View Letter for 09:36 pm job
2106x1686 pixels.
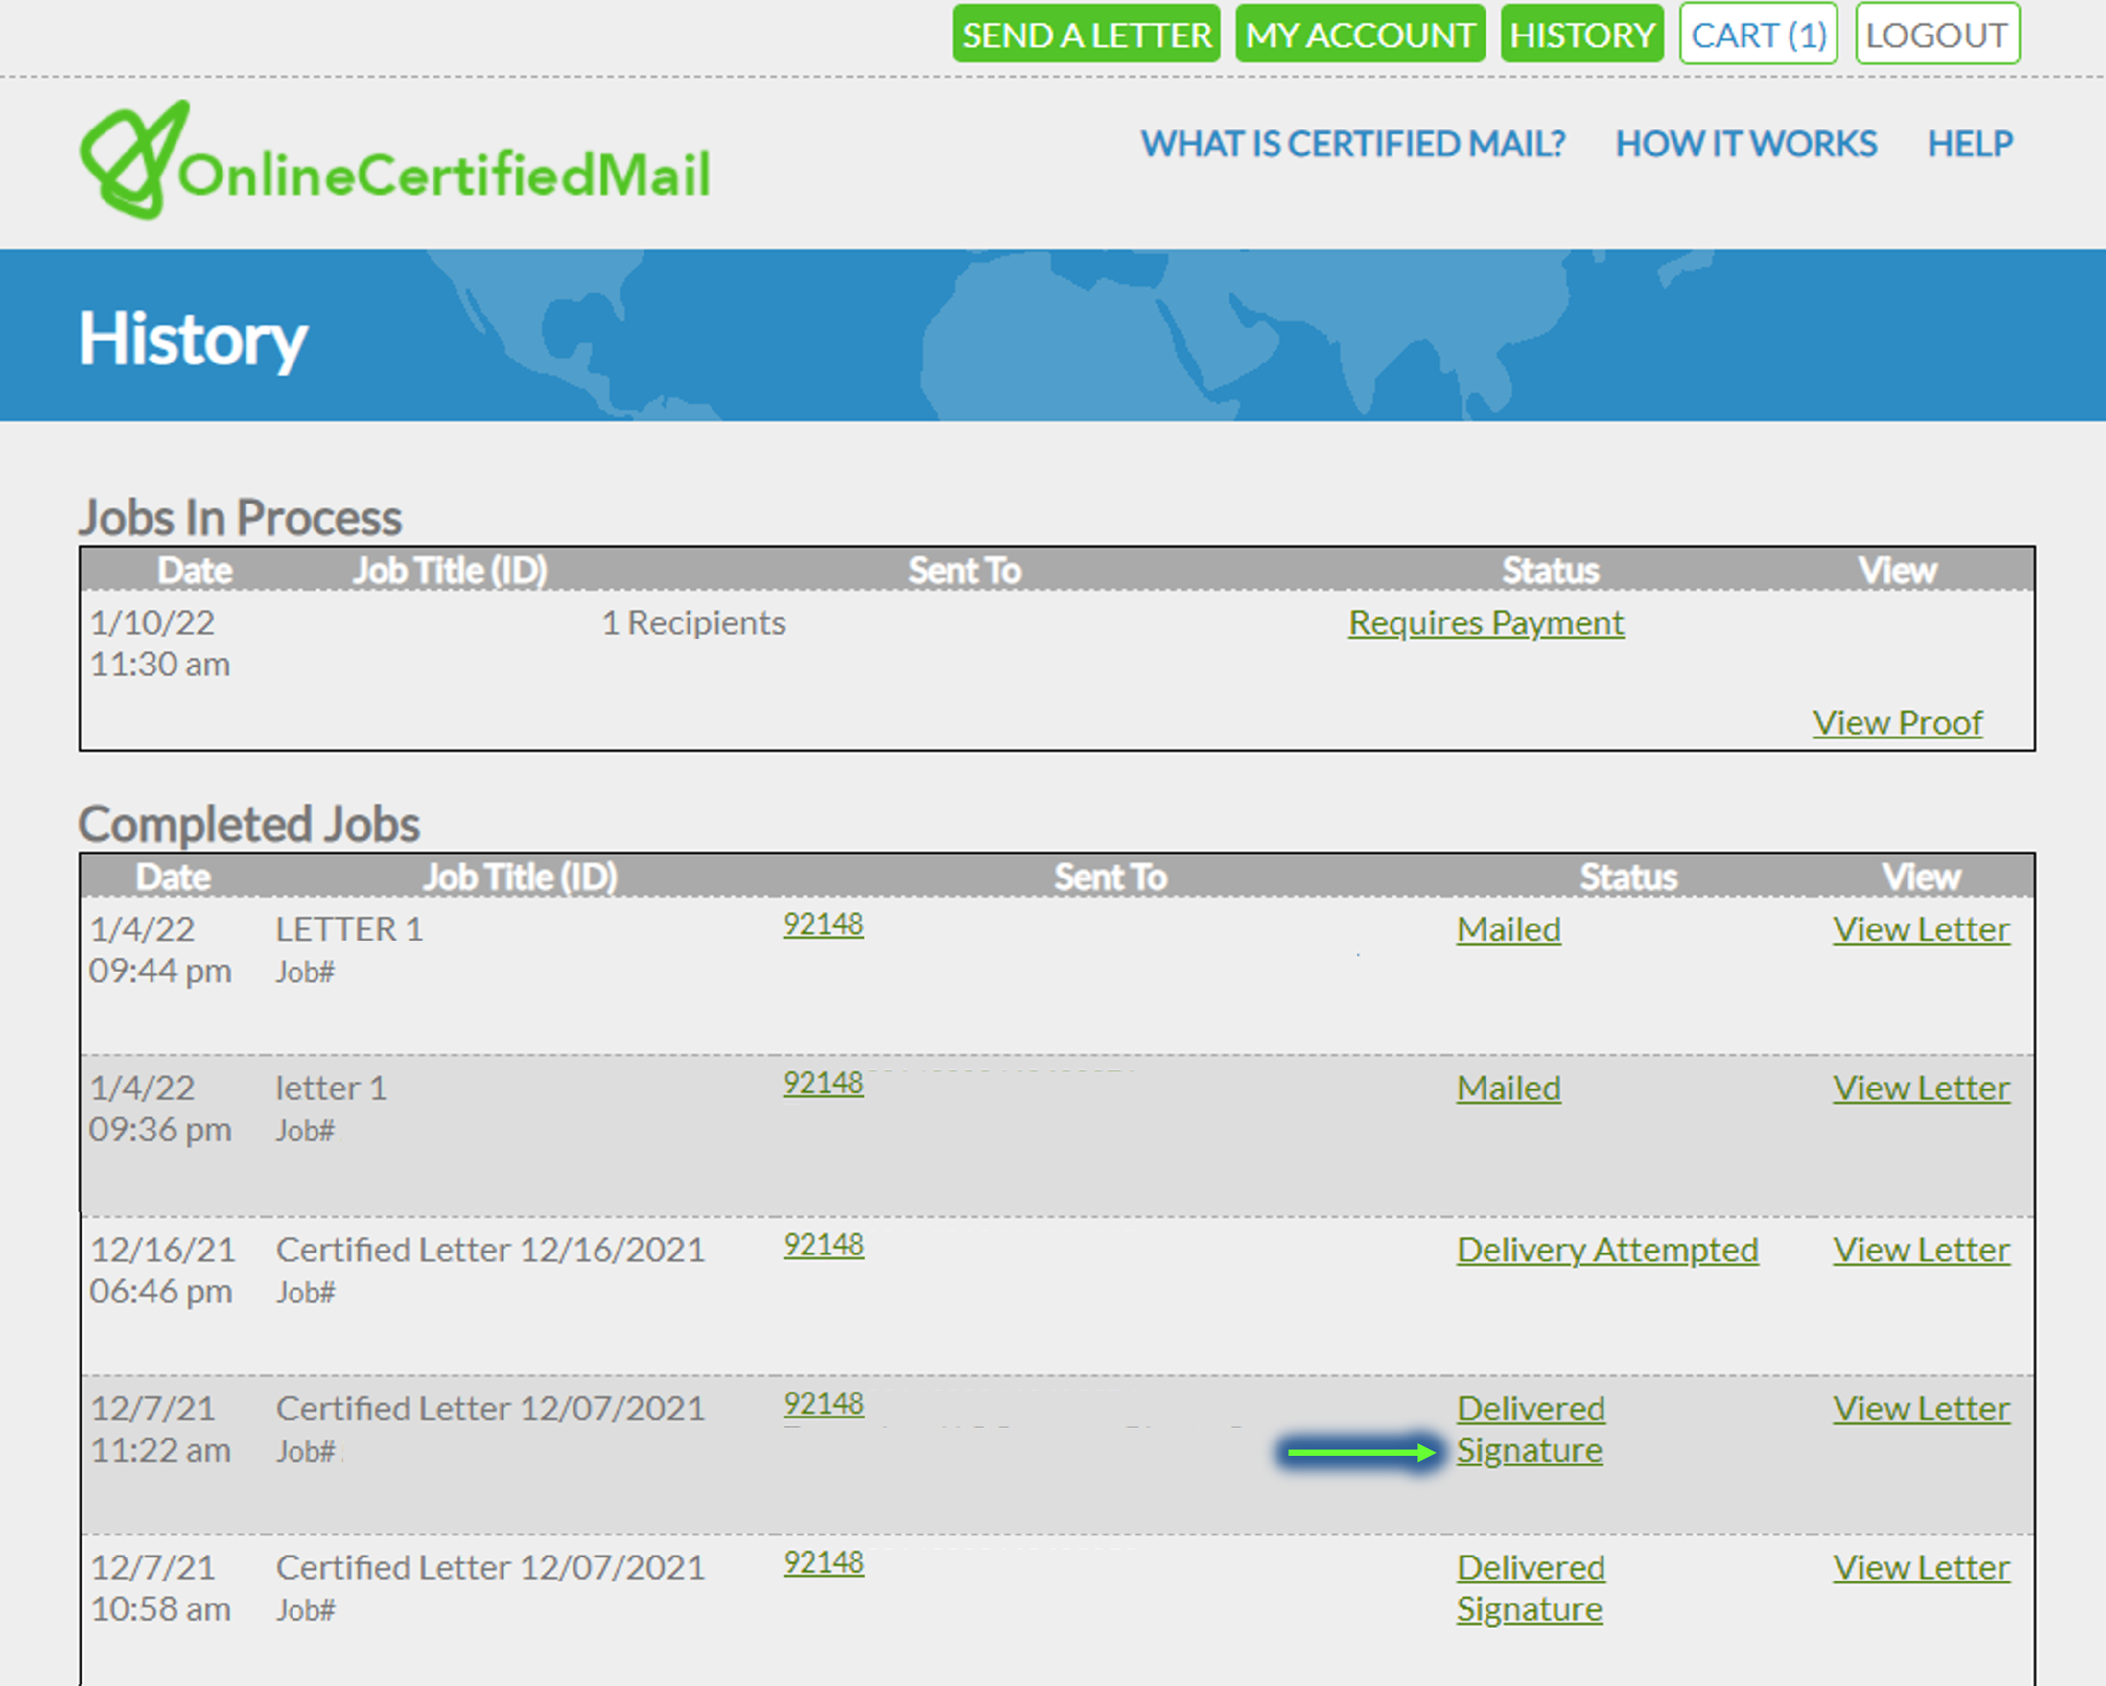click(1921, 1088)
